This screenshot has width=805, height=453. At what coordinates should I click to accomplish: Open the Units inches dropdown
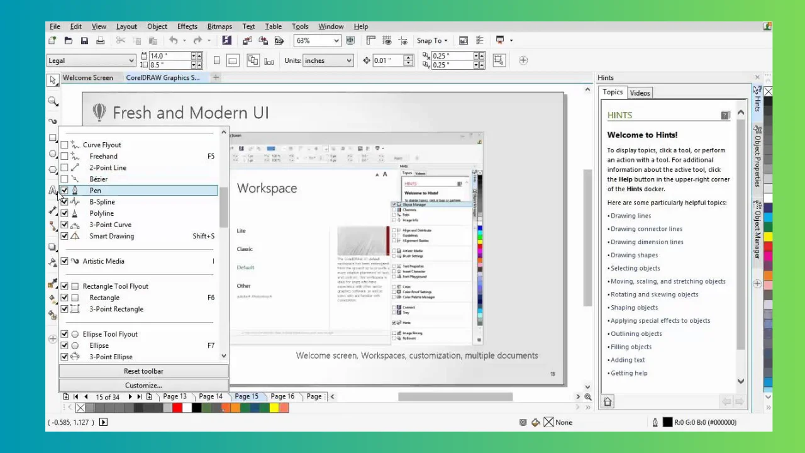click(x=348, y=60)
